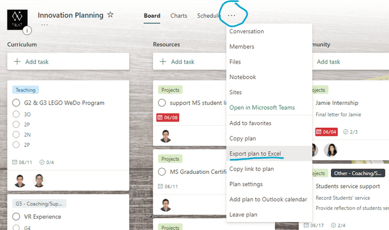
Task: Click the woman assignee avatar on Jamie card
Action: click(x=331, y=150)
